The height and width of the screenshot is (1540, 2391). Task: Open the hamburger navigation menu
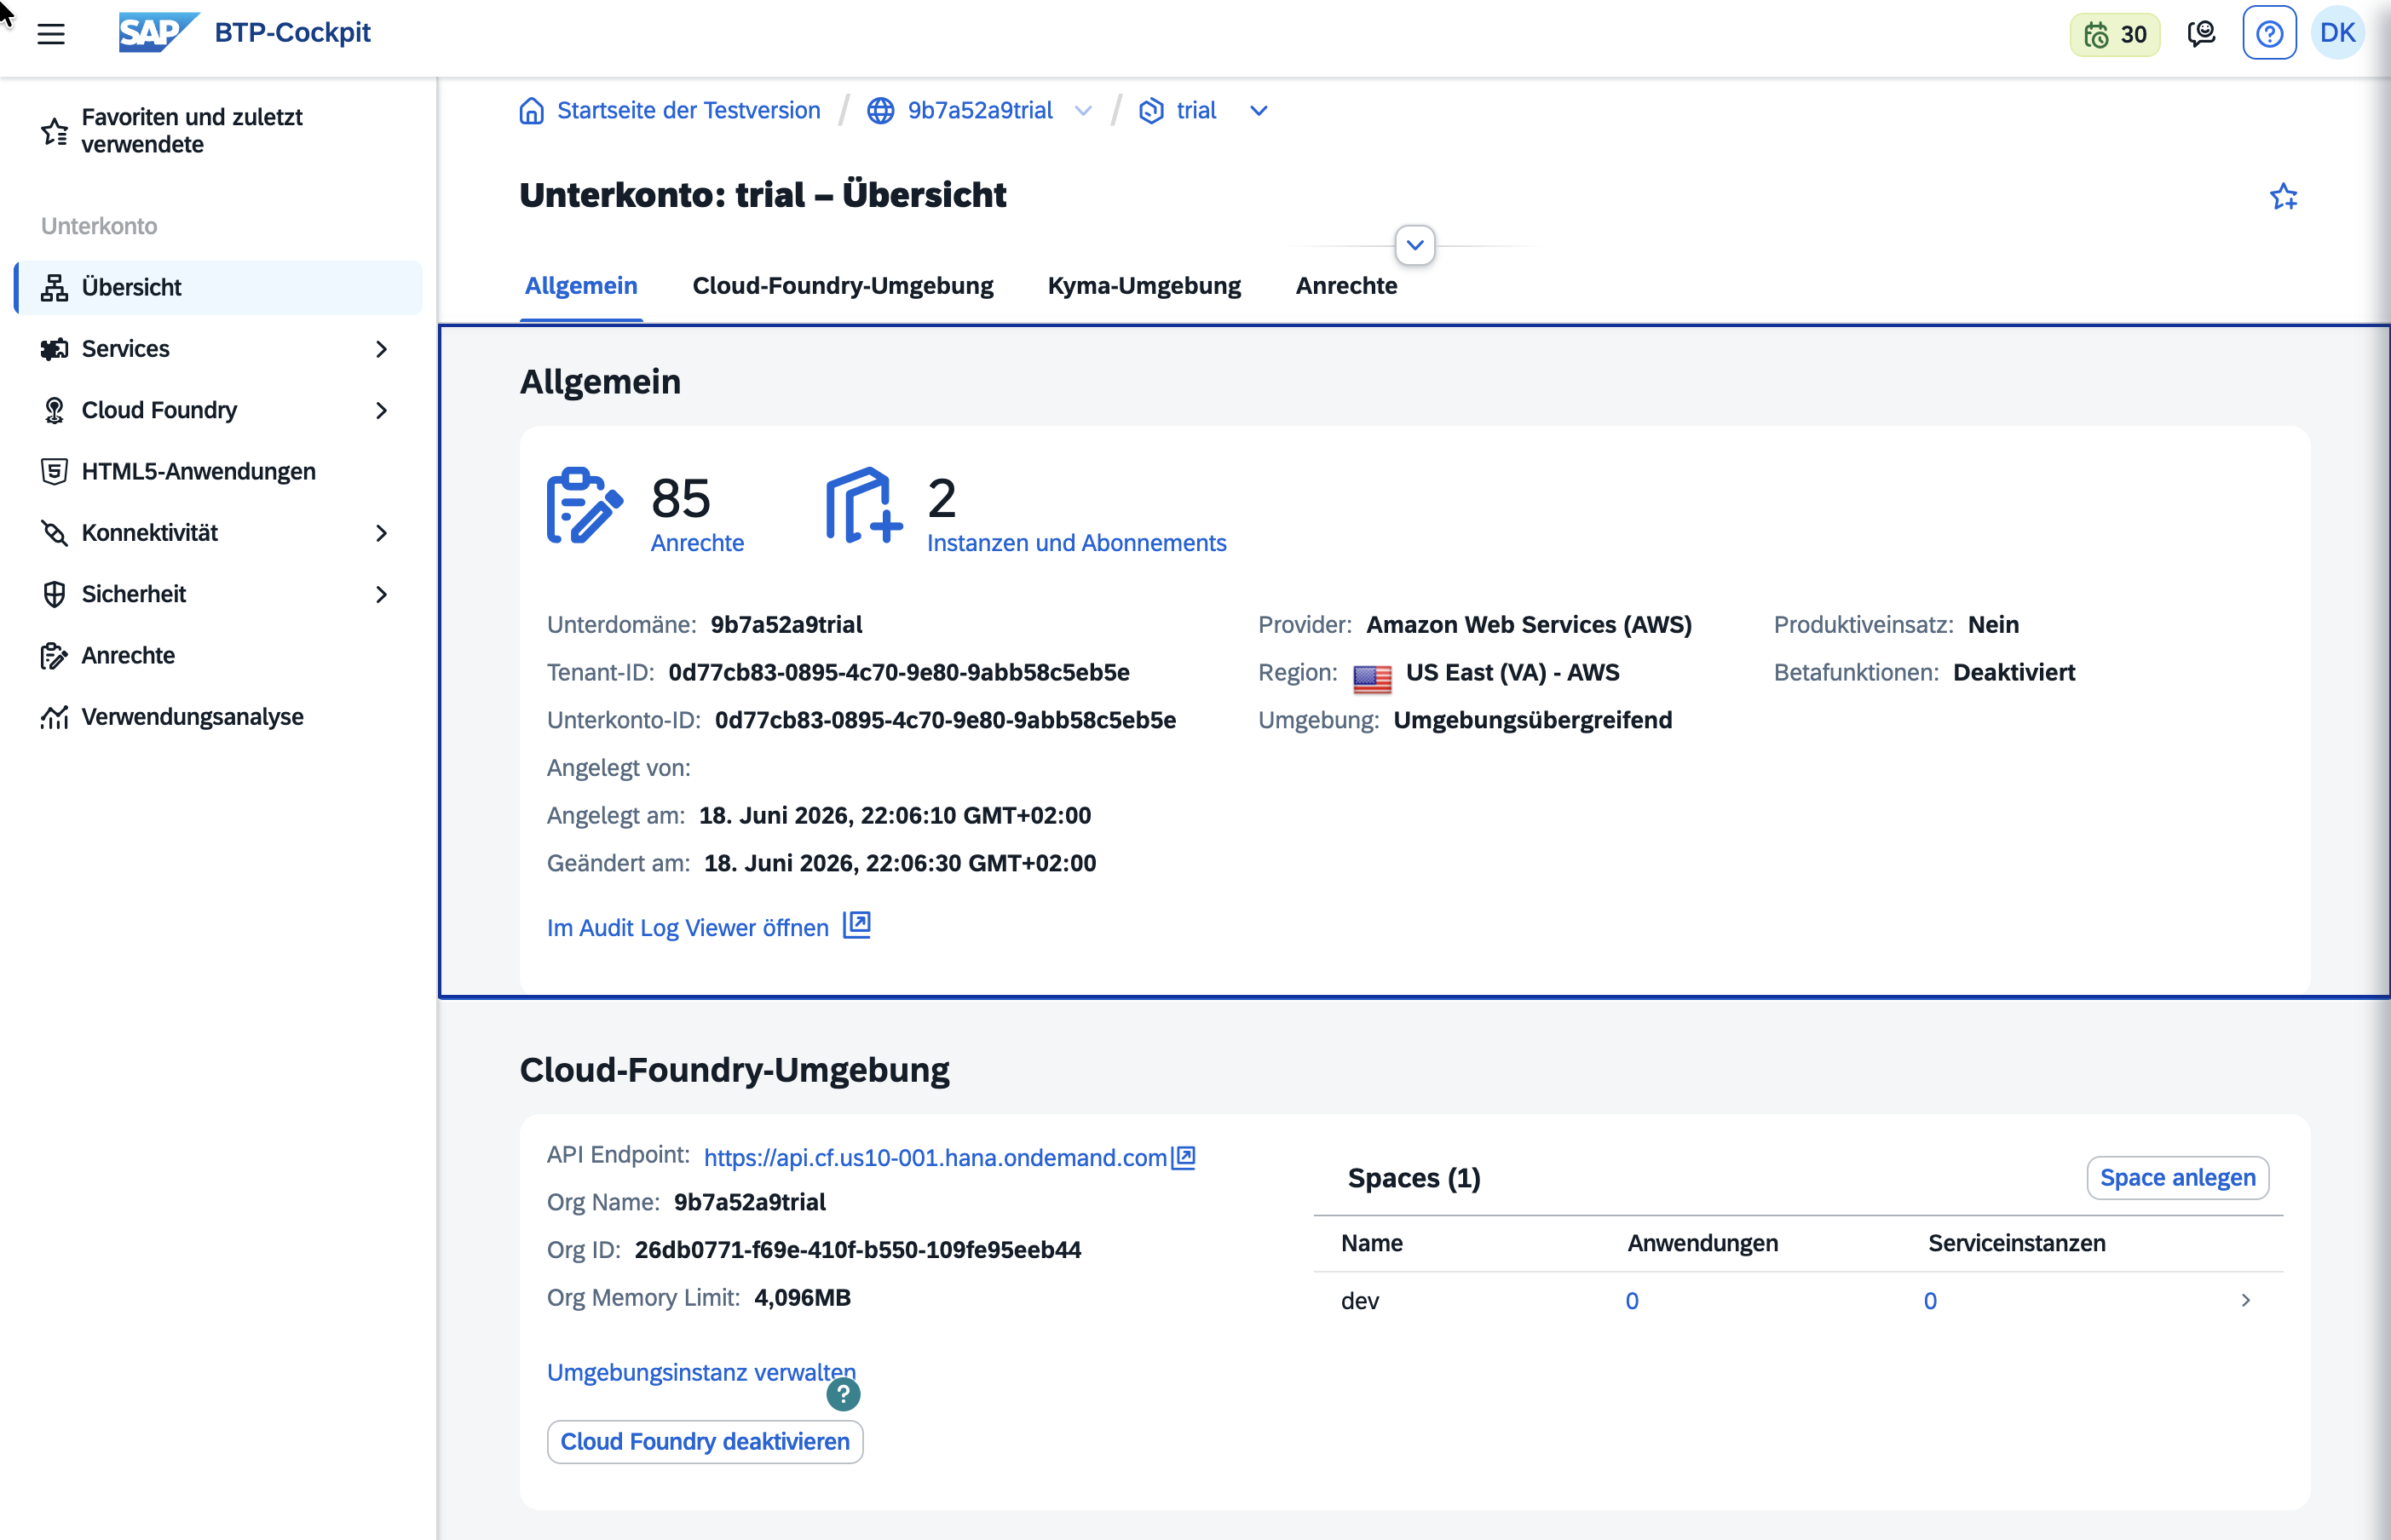[x=51, y=33]
